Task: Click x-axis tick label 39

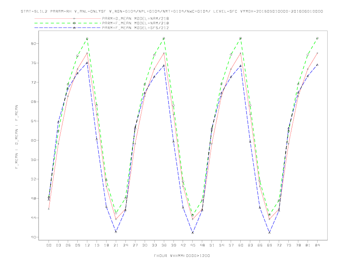Action: pos(173,245)
